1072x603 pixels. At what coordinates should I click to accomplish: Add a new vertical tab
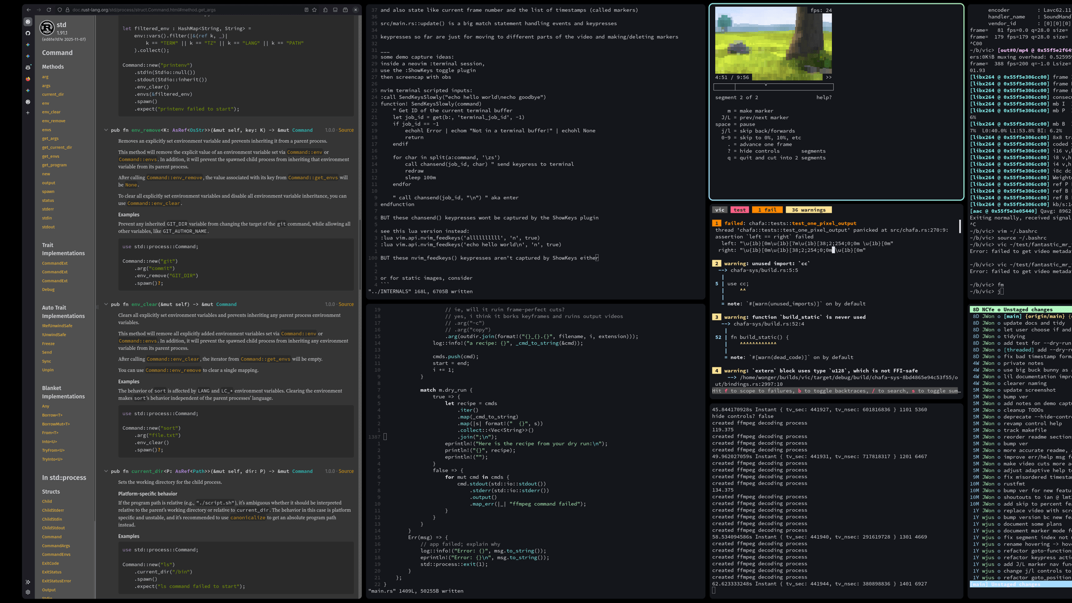point(28,113)
